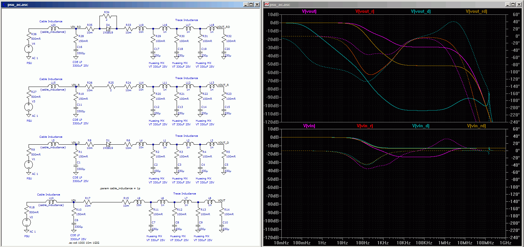Maximize the waveform plot window

(514, 5)
